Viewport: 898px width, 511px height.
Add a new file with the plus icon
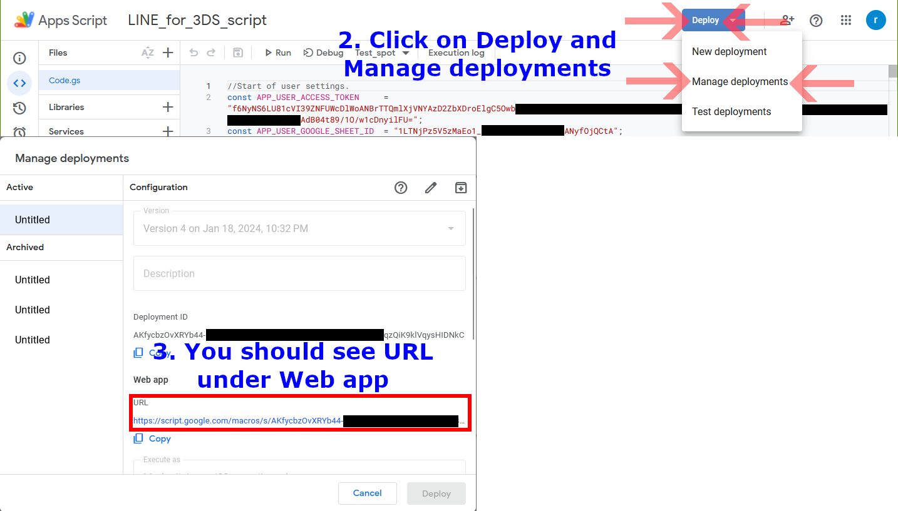[x=168, y=53]
